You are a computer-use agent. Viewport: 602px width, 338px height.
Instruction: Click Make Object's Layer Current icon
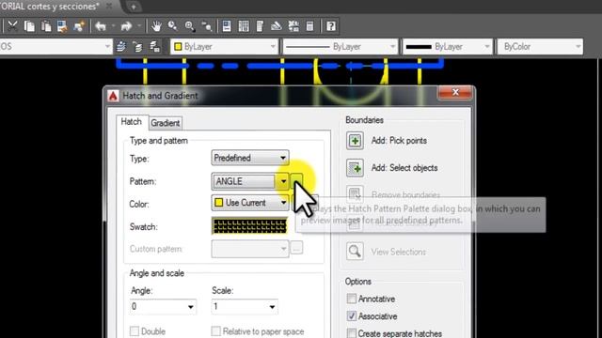121,47
